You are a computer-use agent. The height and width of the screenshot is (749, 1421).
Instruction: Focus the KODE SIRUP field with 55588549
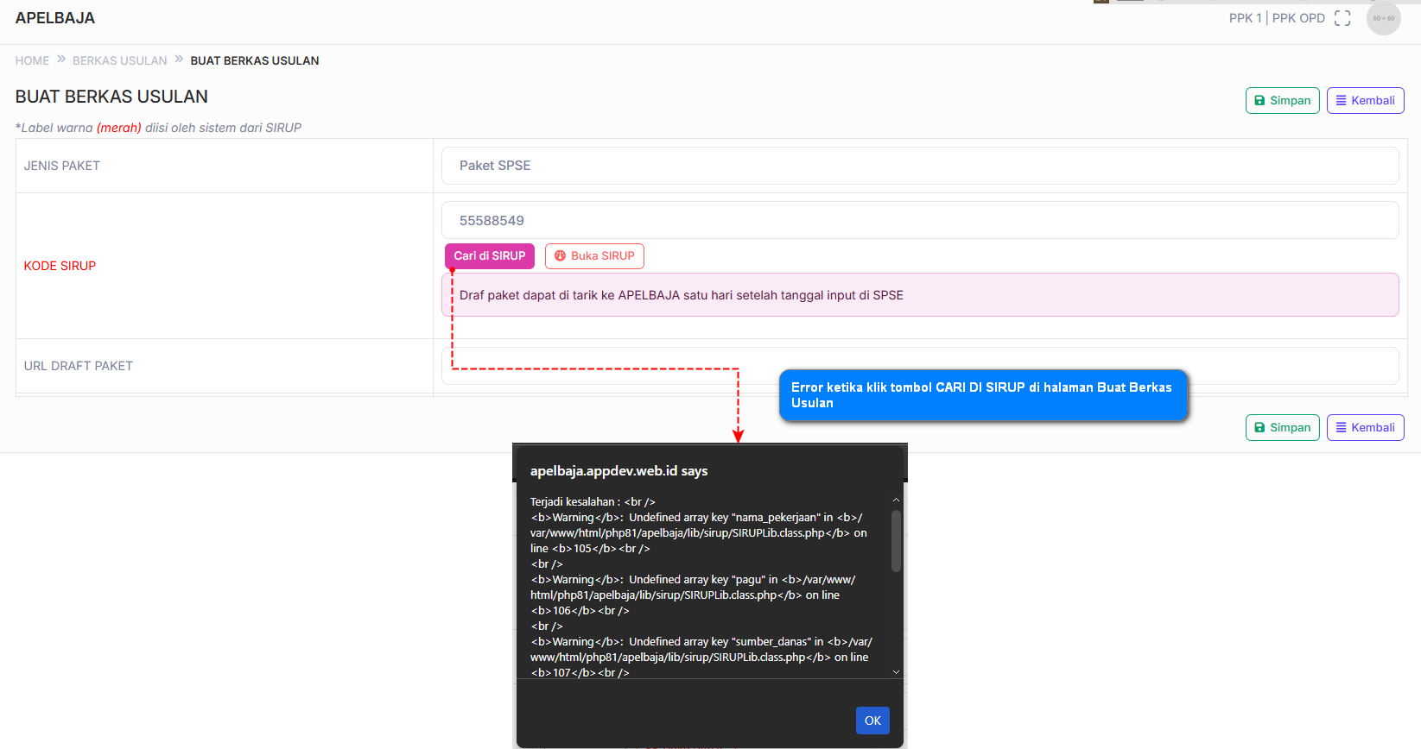(x=920, y=220)
